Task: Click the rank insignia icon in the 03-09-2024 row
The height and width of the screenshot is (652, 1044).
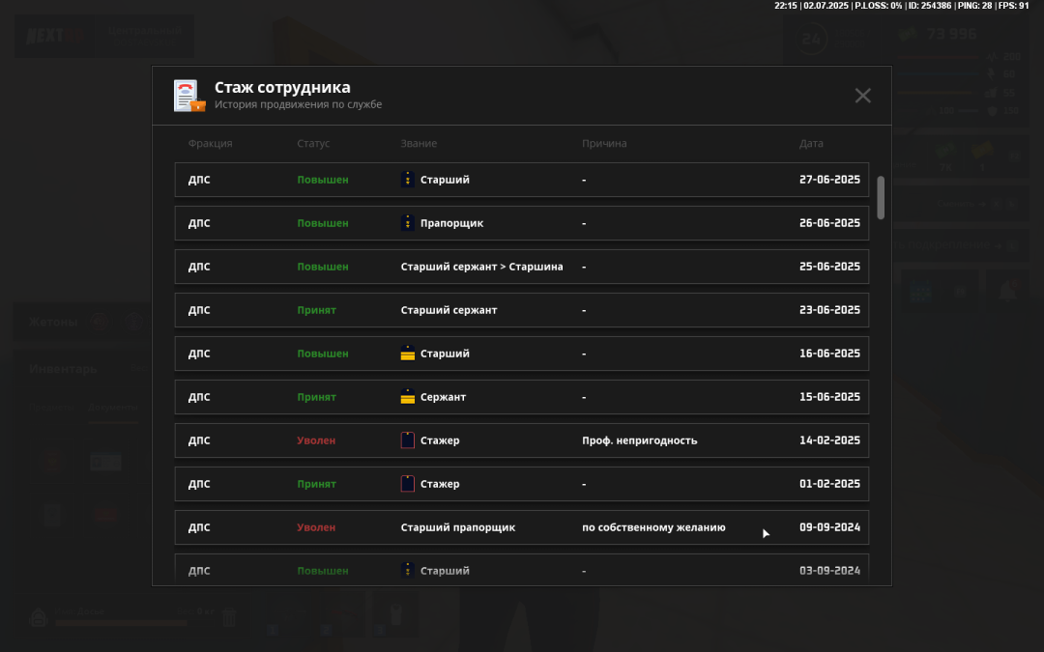Action: [x=408, y=570]
